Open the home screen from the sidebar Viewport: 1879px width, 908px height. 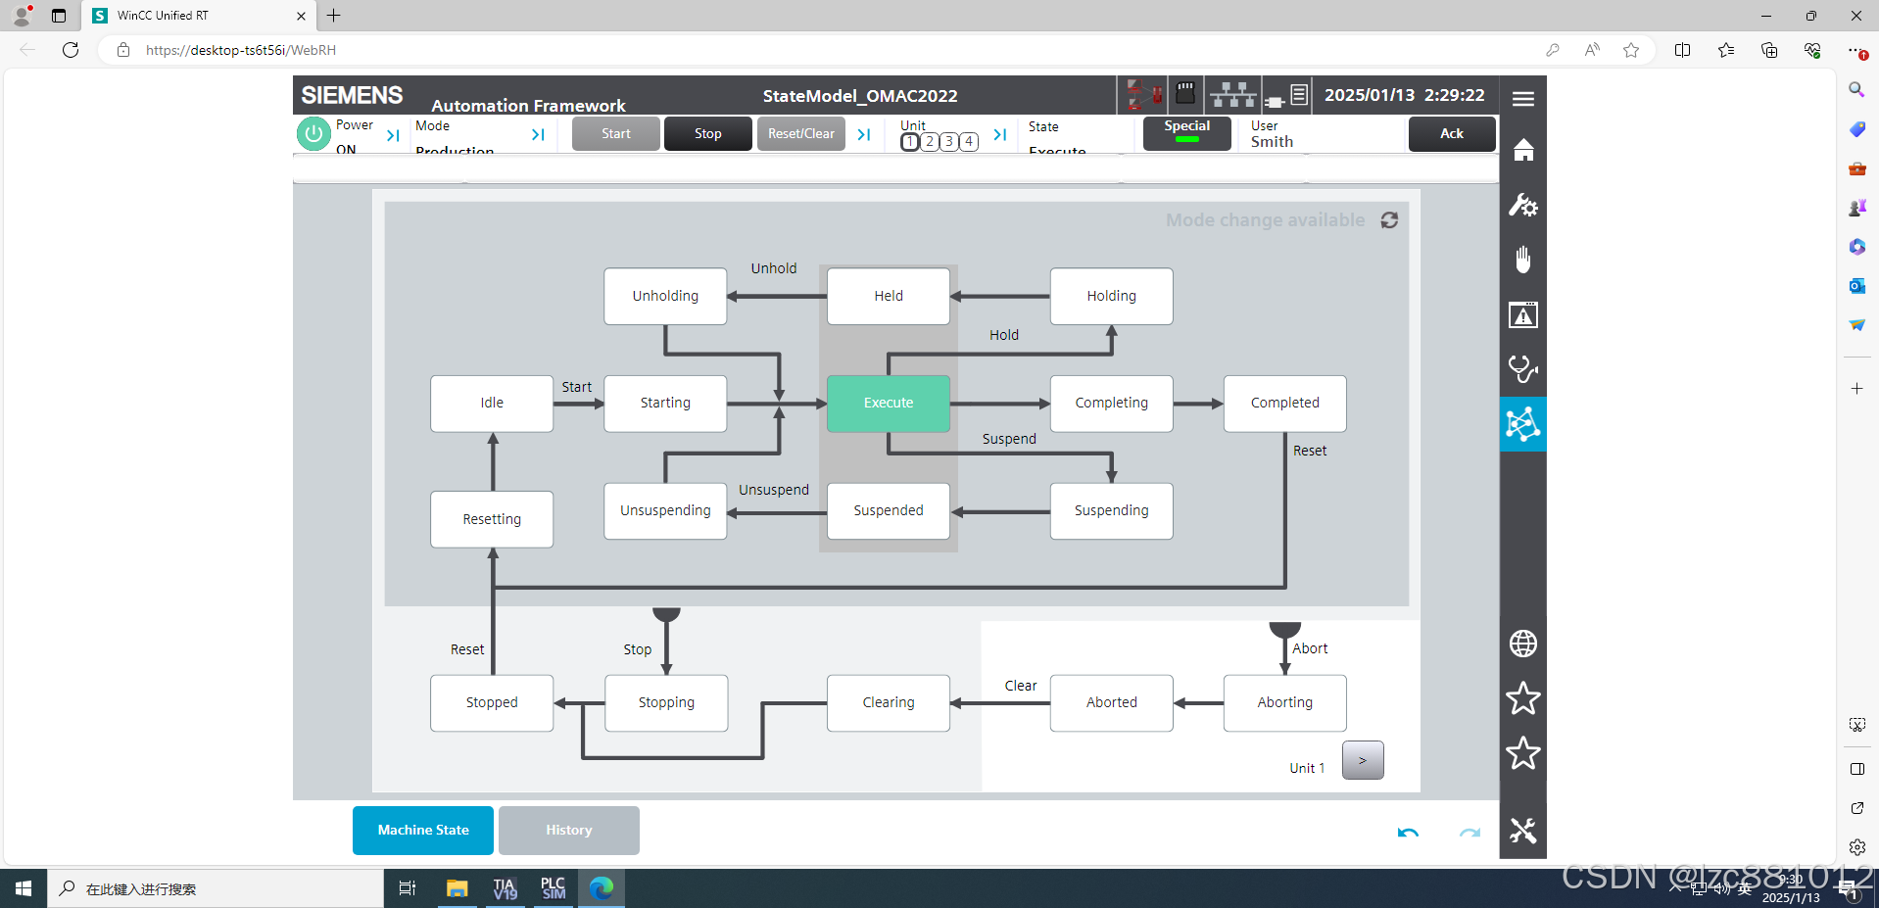tap(1522, 150)
